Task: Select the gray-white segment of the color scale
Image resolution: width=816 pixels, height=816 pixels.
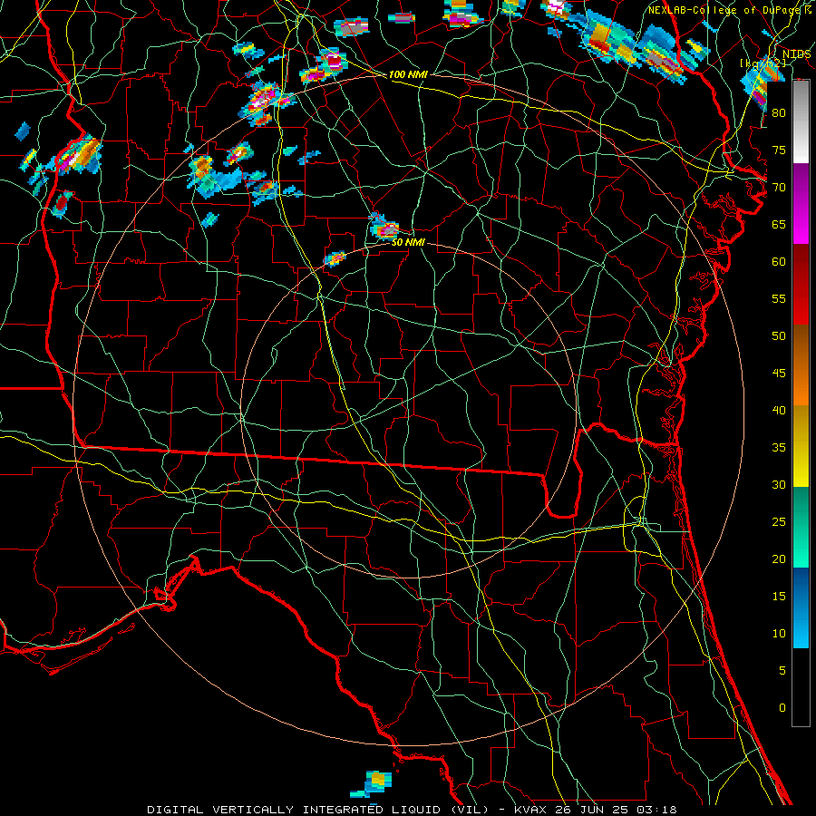Action: coord(801,121)
